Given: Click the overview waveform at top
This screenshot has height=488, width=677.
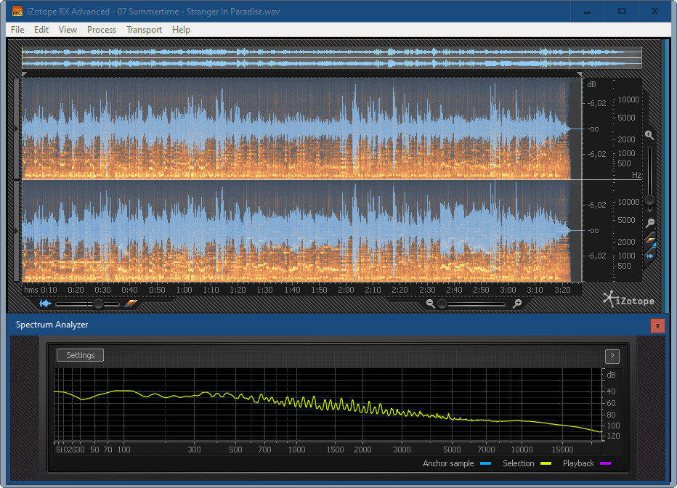Looking at the screenshot, I should tap(331, 58).
